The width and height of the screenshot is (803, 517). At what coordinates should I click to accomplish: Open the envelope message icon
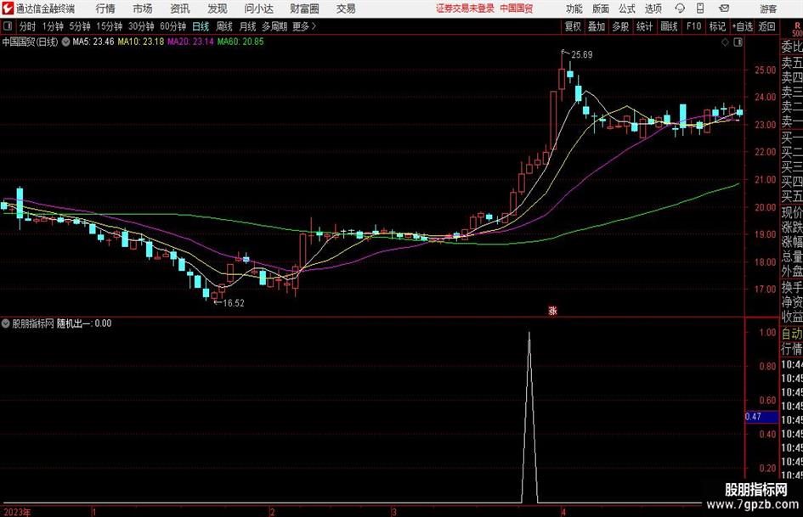724,8
